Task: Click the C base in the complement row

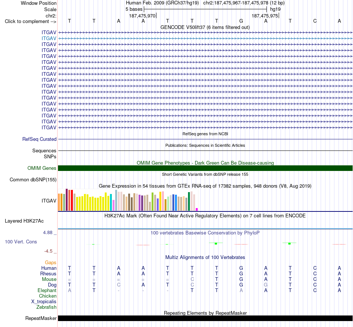Action: tap(315, 21)
